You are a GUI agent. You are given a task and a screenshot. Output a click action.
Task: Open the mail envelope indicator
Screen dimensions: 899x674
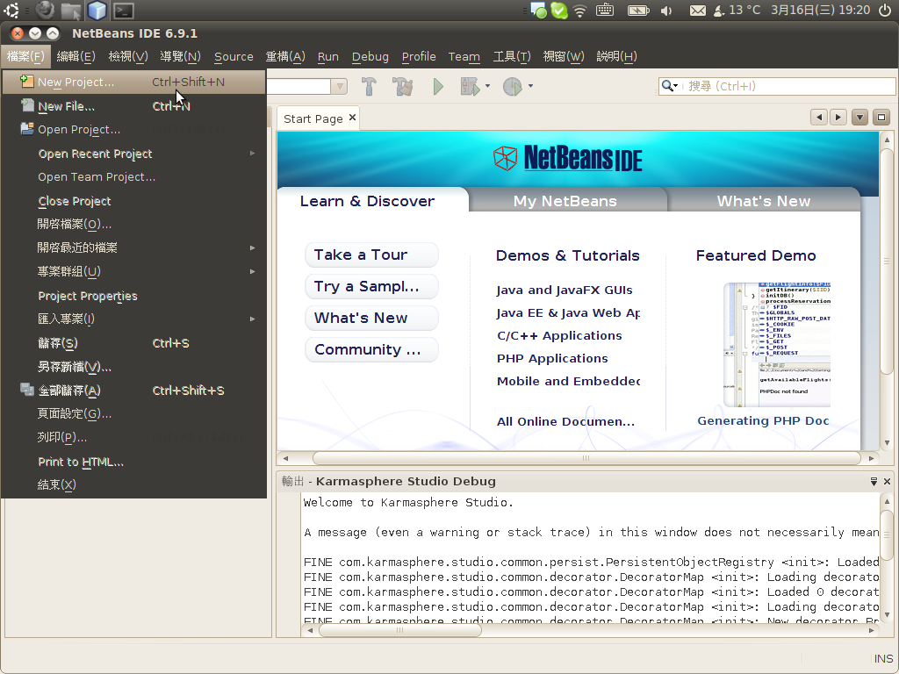click(697, 11)
